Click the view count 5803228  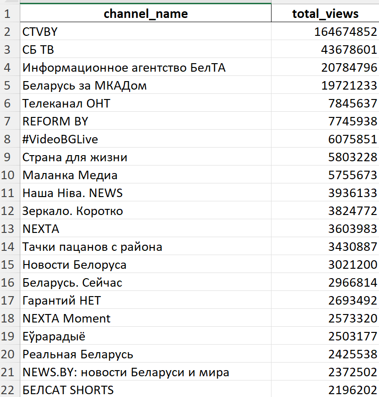pyautogui.click(x=325, y=157)
